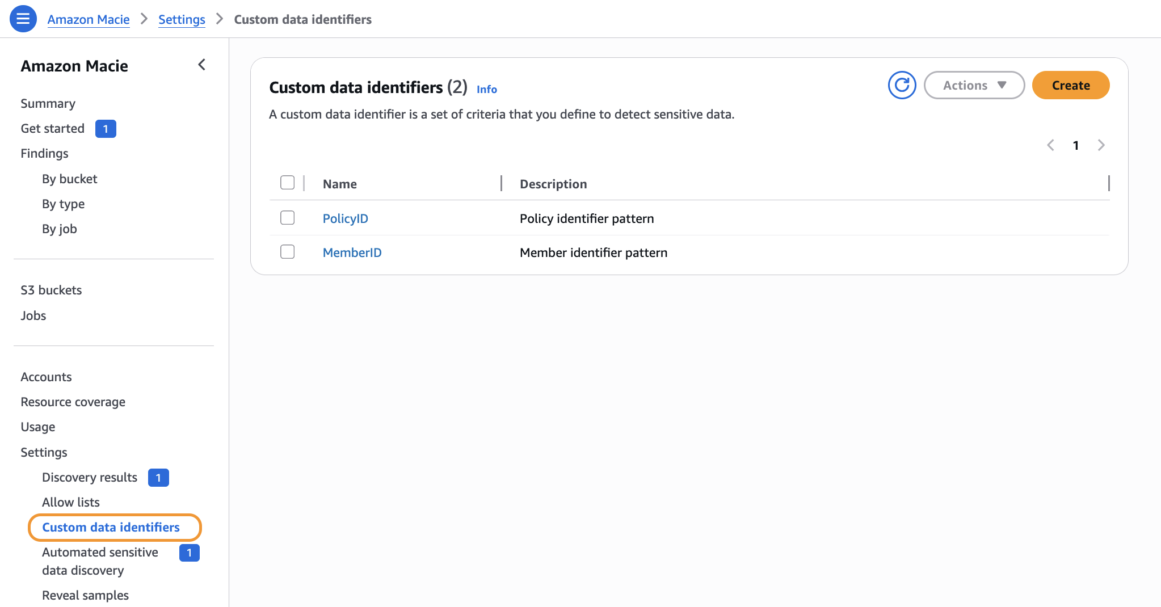The width and height of the screenshot is (1161, 607).
Task: View findings By bucket
Action: point(70,179)
